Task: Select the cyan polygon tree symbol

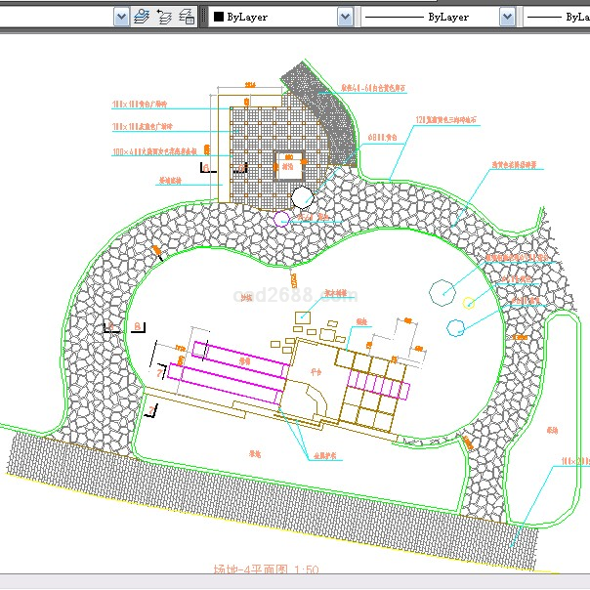Action: pyautogui.click(x=442, y=290)
